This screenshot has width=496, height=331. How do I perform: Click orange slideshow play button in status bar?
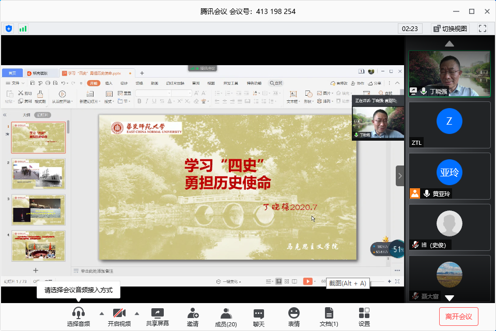click(x=307, y=281)
